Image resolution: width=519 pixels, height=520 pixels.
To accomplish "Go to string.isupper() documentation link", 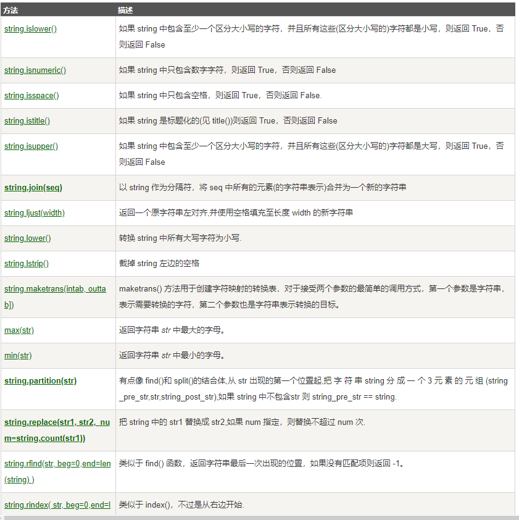I will [x=31, y=146].
